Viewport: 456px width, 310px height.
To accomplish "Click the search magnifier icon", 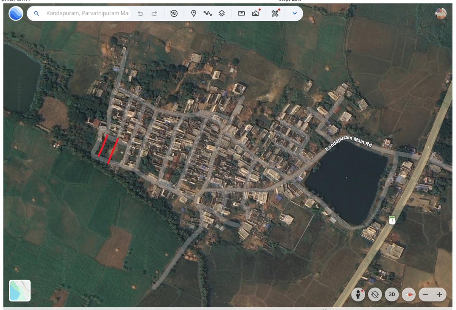I will click(x=36, y=13).
